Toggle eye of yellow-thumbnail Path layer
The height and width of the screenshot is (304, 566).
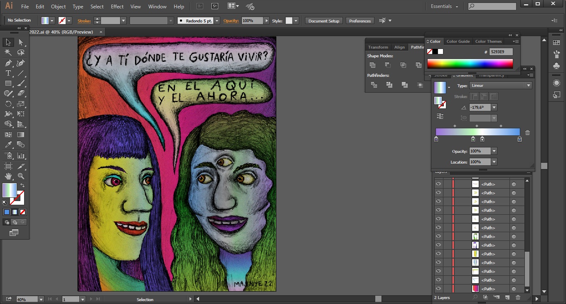(438, 254)
